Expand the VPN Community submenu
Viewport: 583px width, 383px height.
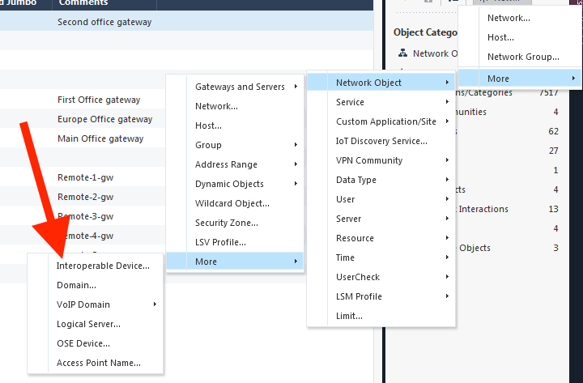click(x=369, y=160)
